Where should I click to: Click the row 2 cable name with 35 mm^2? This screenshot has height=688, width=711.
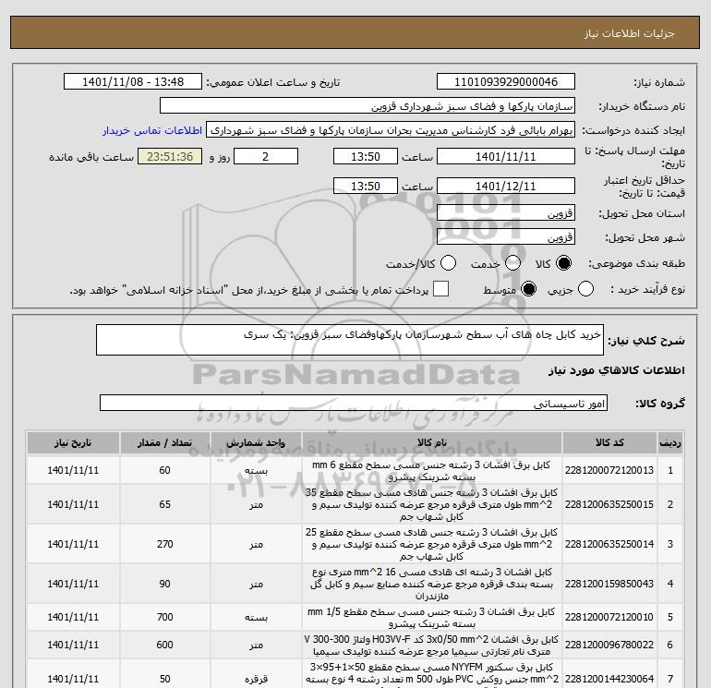(x=431, y=504)
